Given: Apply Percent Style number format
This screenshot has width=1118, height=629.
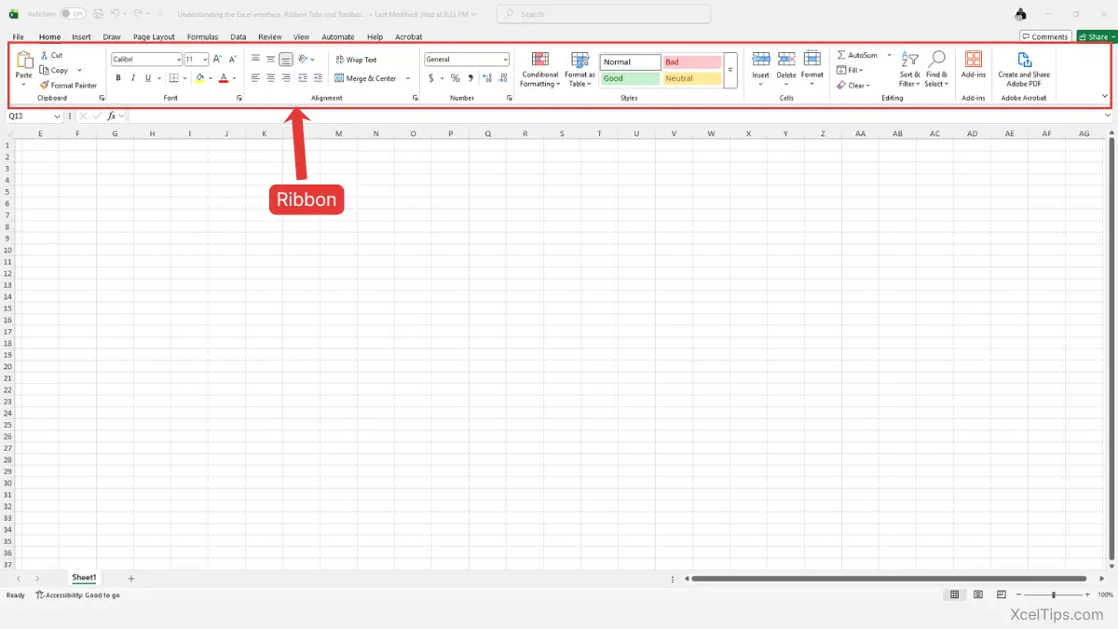Looking at the screenshot, I should coord(455,78).
